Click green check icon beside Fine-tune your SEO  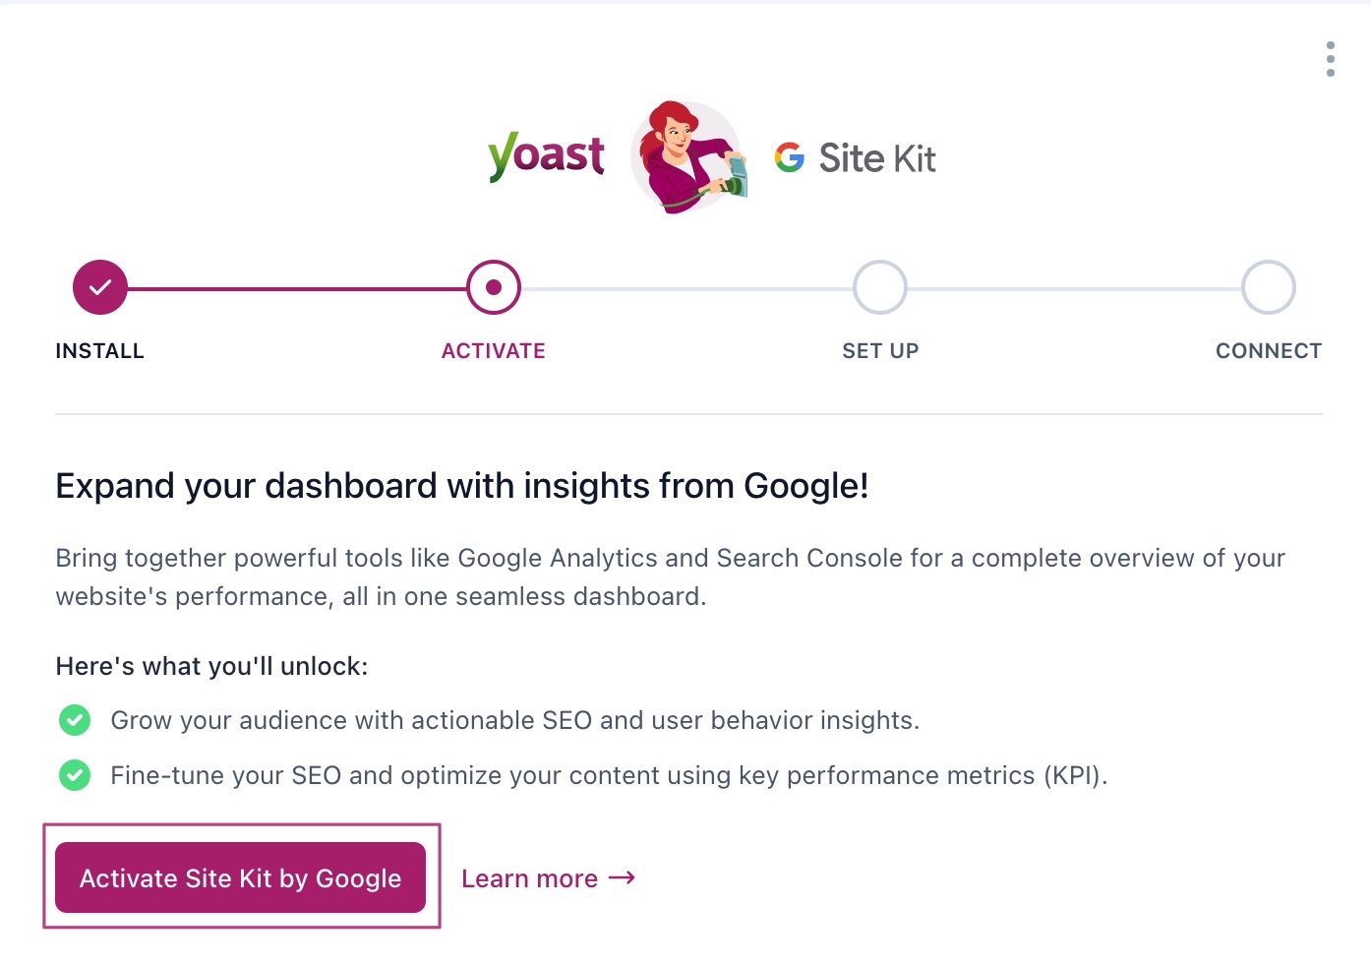tap(75, 775)
